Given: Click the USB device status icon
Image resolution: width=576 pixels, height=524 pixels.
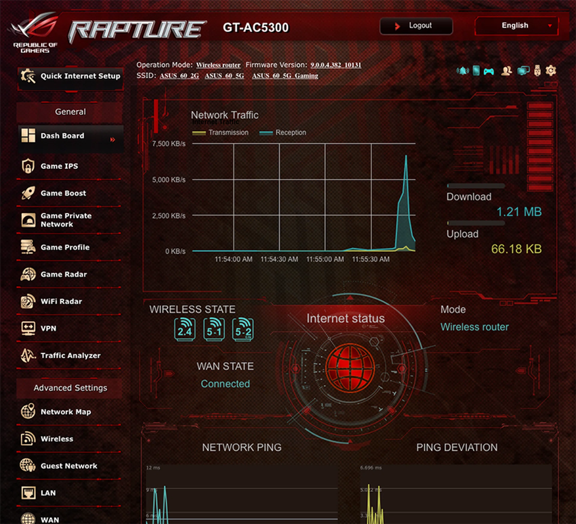Looking at the screenshot, I should coord(537,71).
